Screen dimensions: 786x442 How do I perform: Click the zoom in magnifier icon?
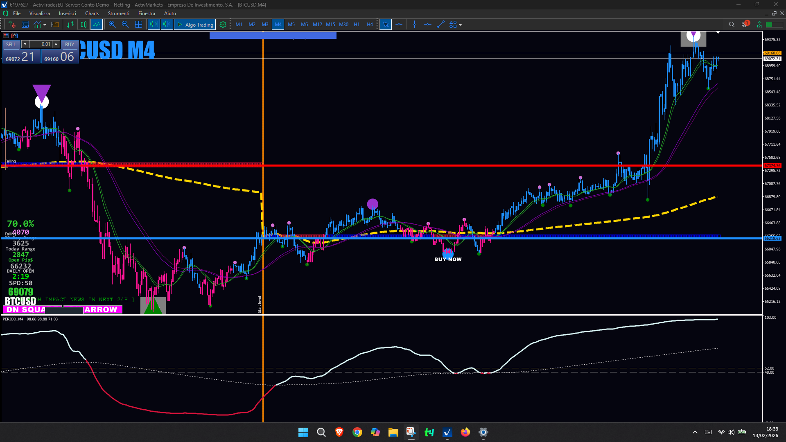pos(112,25)
